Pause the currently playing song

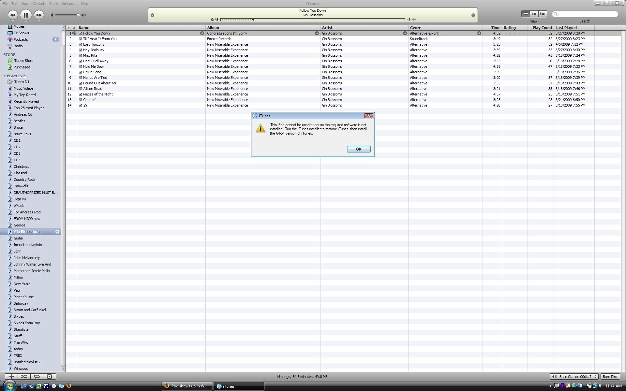[x=26, y=15]
